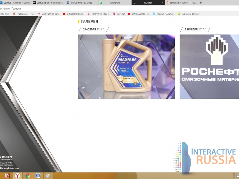Open the gefestcapital1 YouTube bookmark
Screen dimensions: 239x179
pyautogui.click(x=139, y=14)
